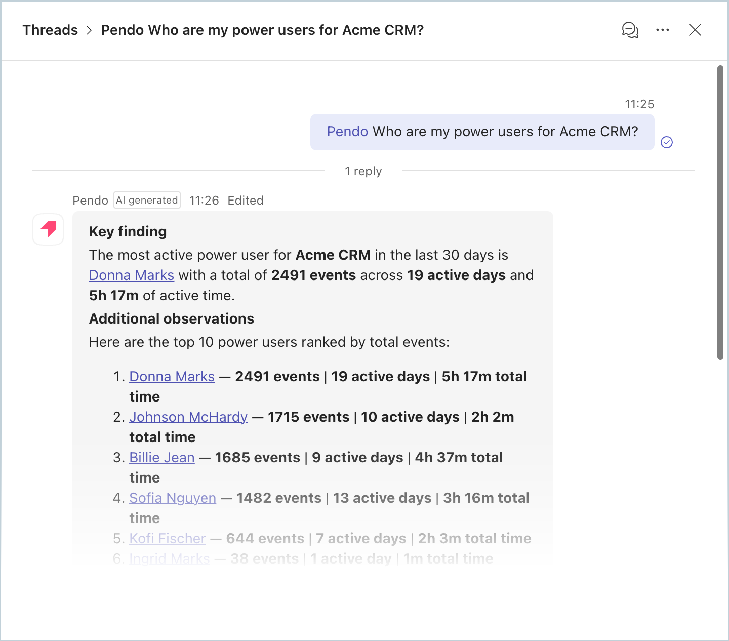Open the Sofia Nguyen profile link

[173, 498]
